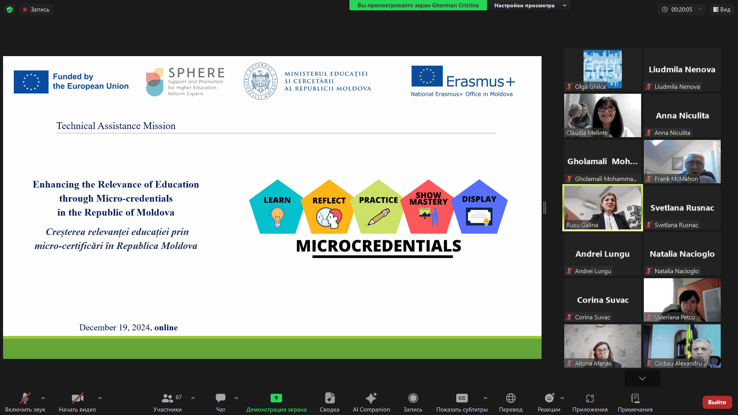Open the Вид view menu

click(721, 10)
